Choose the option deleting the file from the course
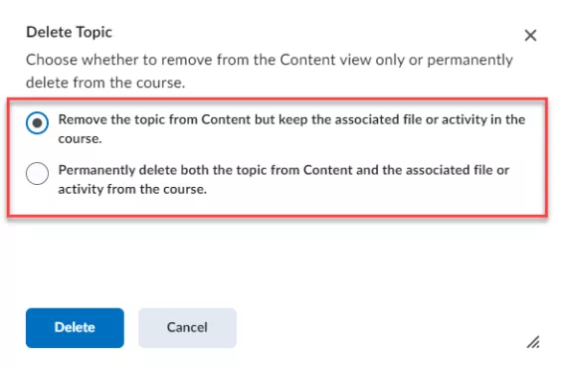Screen dimensions: 565x370 [37, 173]
